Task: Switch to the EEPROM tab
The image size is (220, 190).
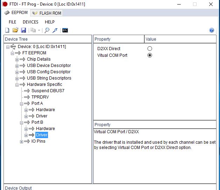Action: pyautogui.click(x=16, y=13)
